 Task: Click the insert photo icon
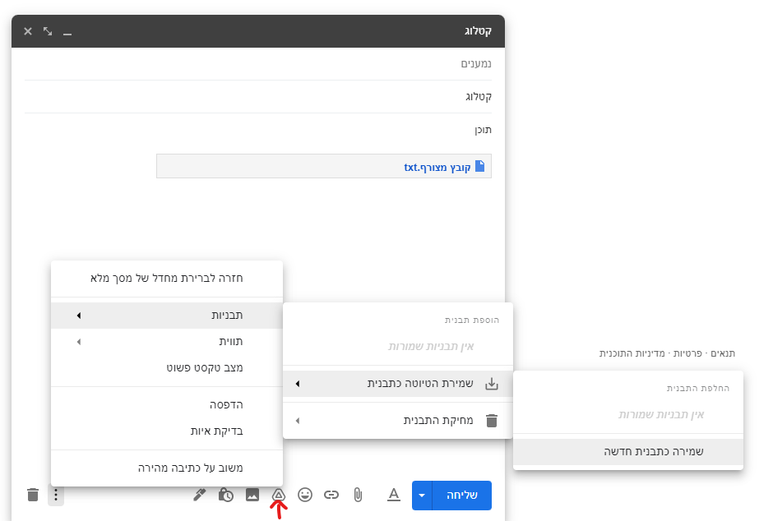252,495
